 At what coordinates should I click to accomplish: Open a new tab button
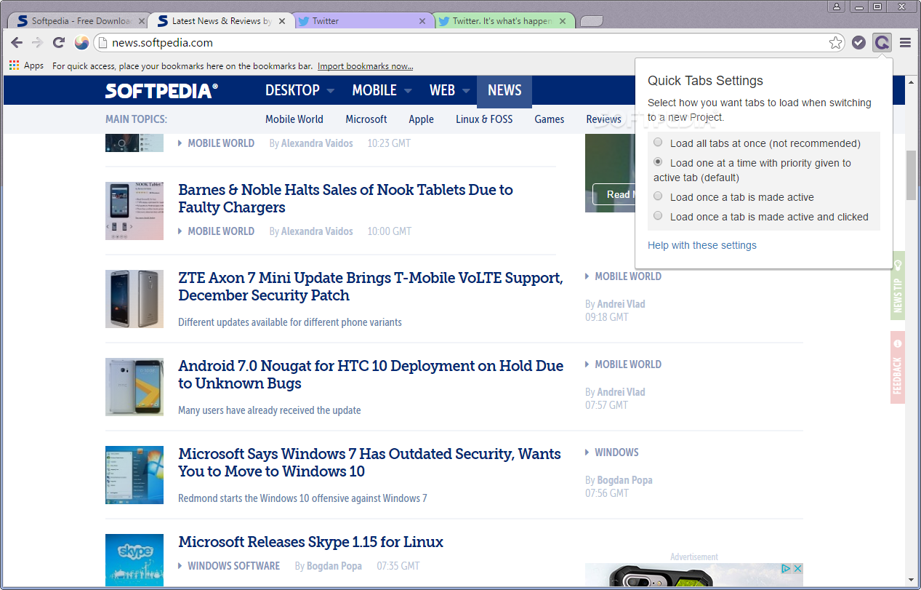click(591, 21)
